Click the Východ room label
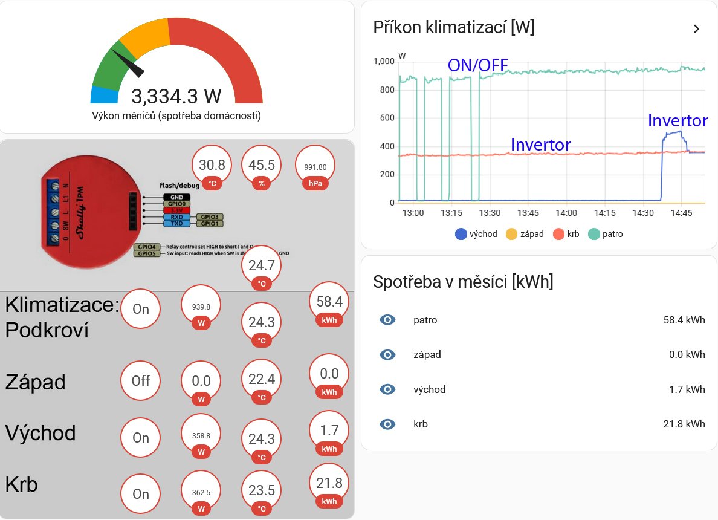This screenshot has height=520, width=718. tap(40, 433)
